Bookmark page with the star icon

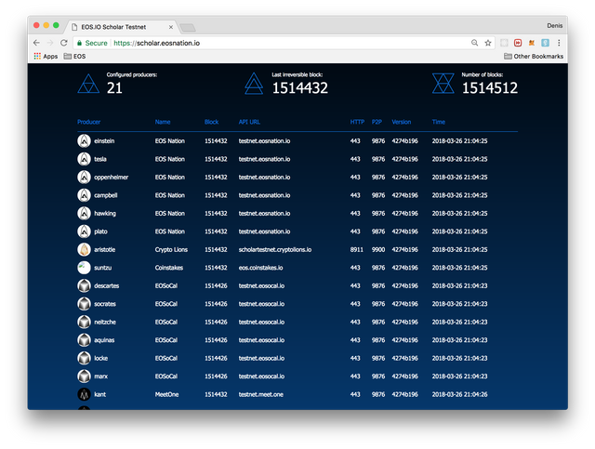tap(488, 43)
